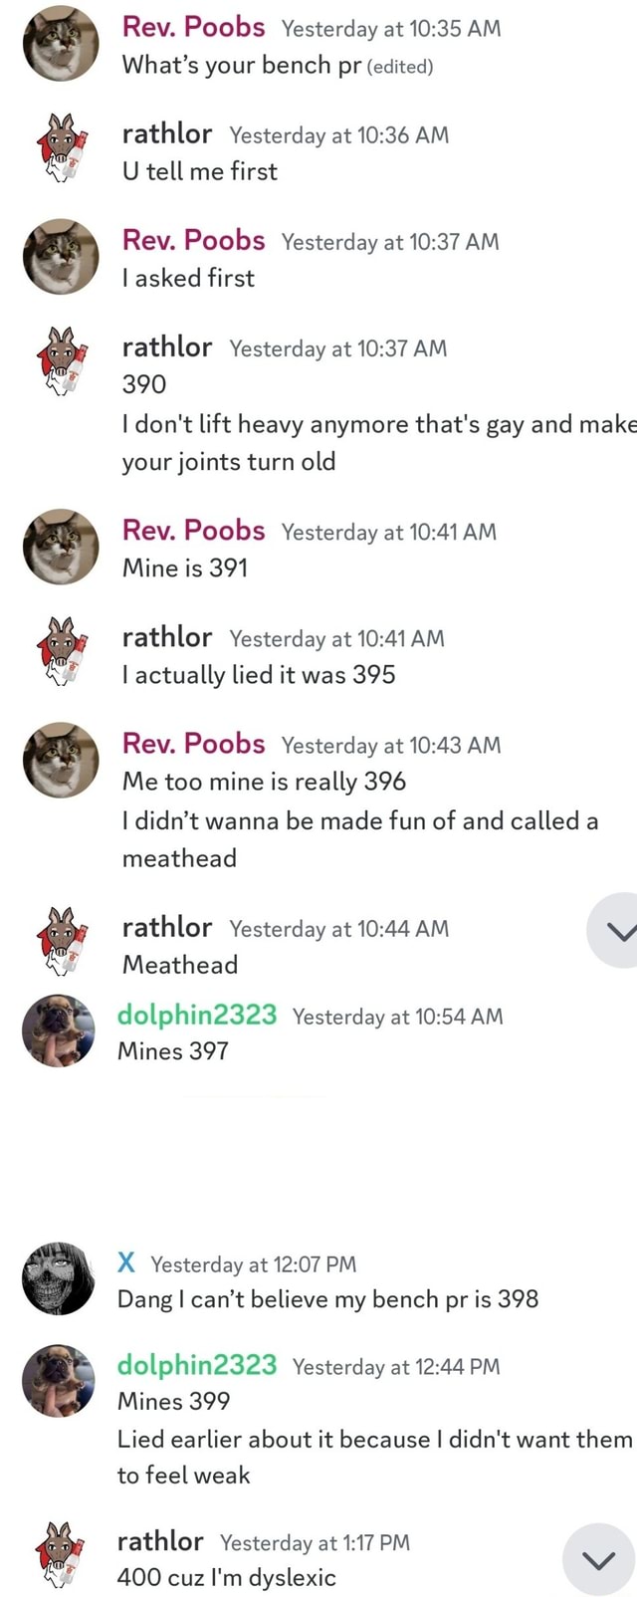
Task: Click rathlor's avatar next to "U tell me first"
Action: pyautogui.click(x=62, y=149)
